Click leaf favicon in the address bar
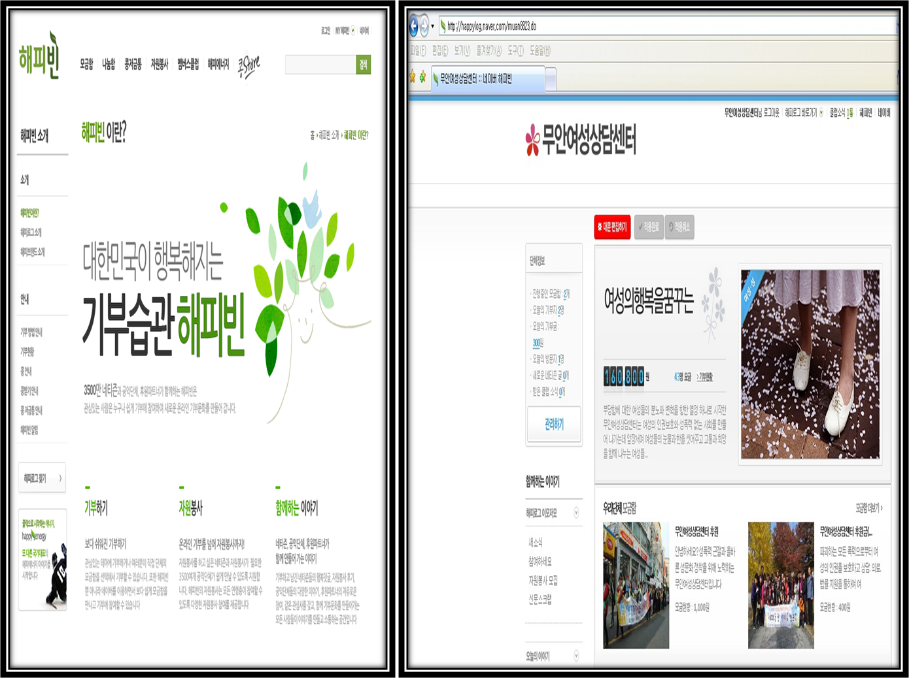Screen dimensions: 909x678 443,27
